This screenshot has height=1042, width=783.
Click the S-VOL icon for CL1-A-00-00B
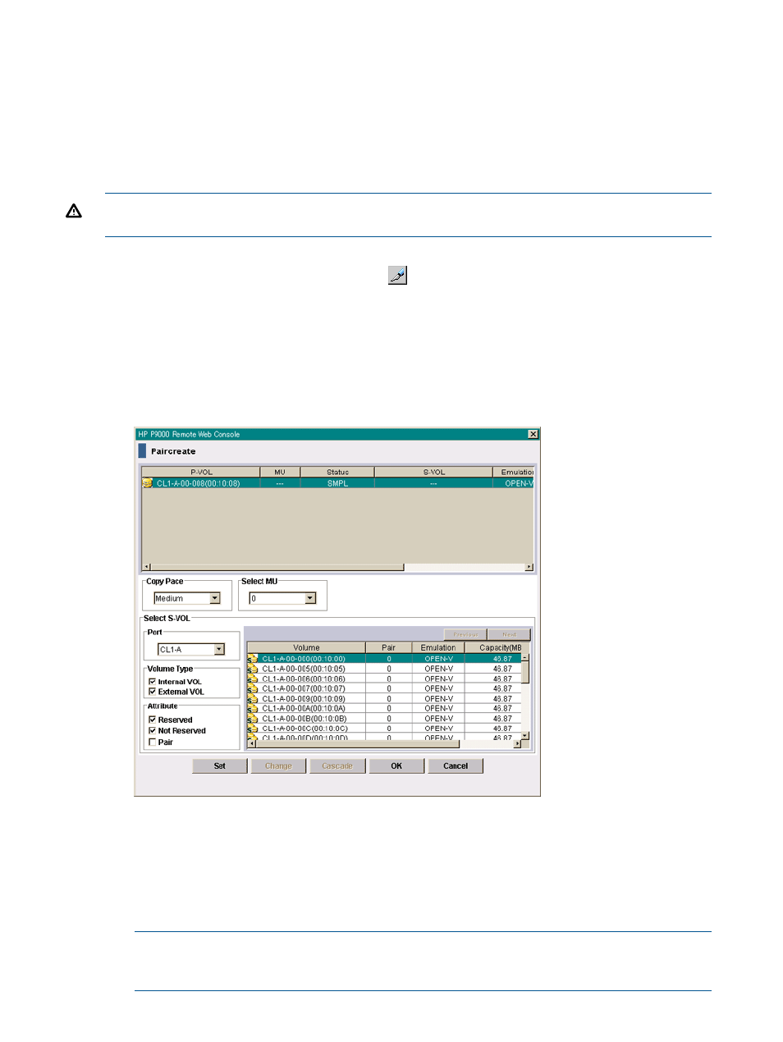[253, 719]
